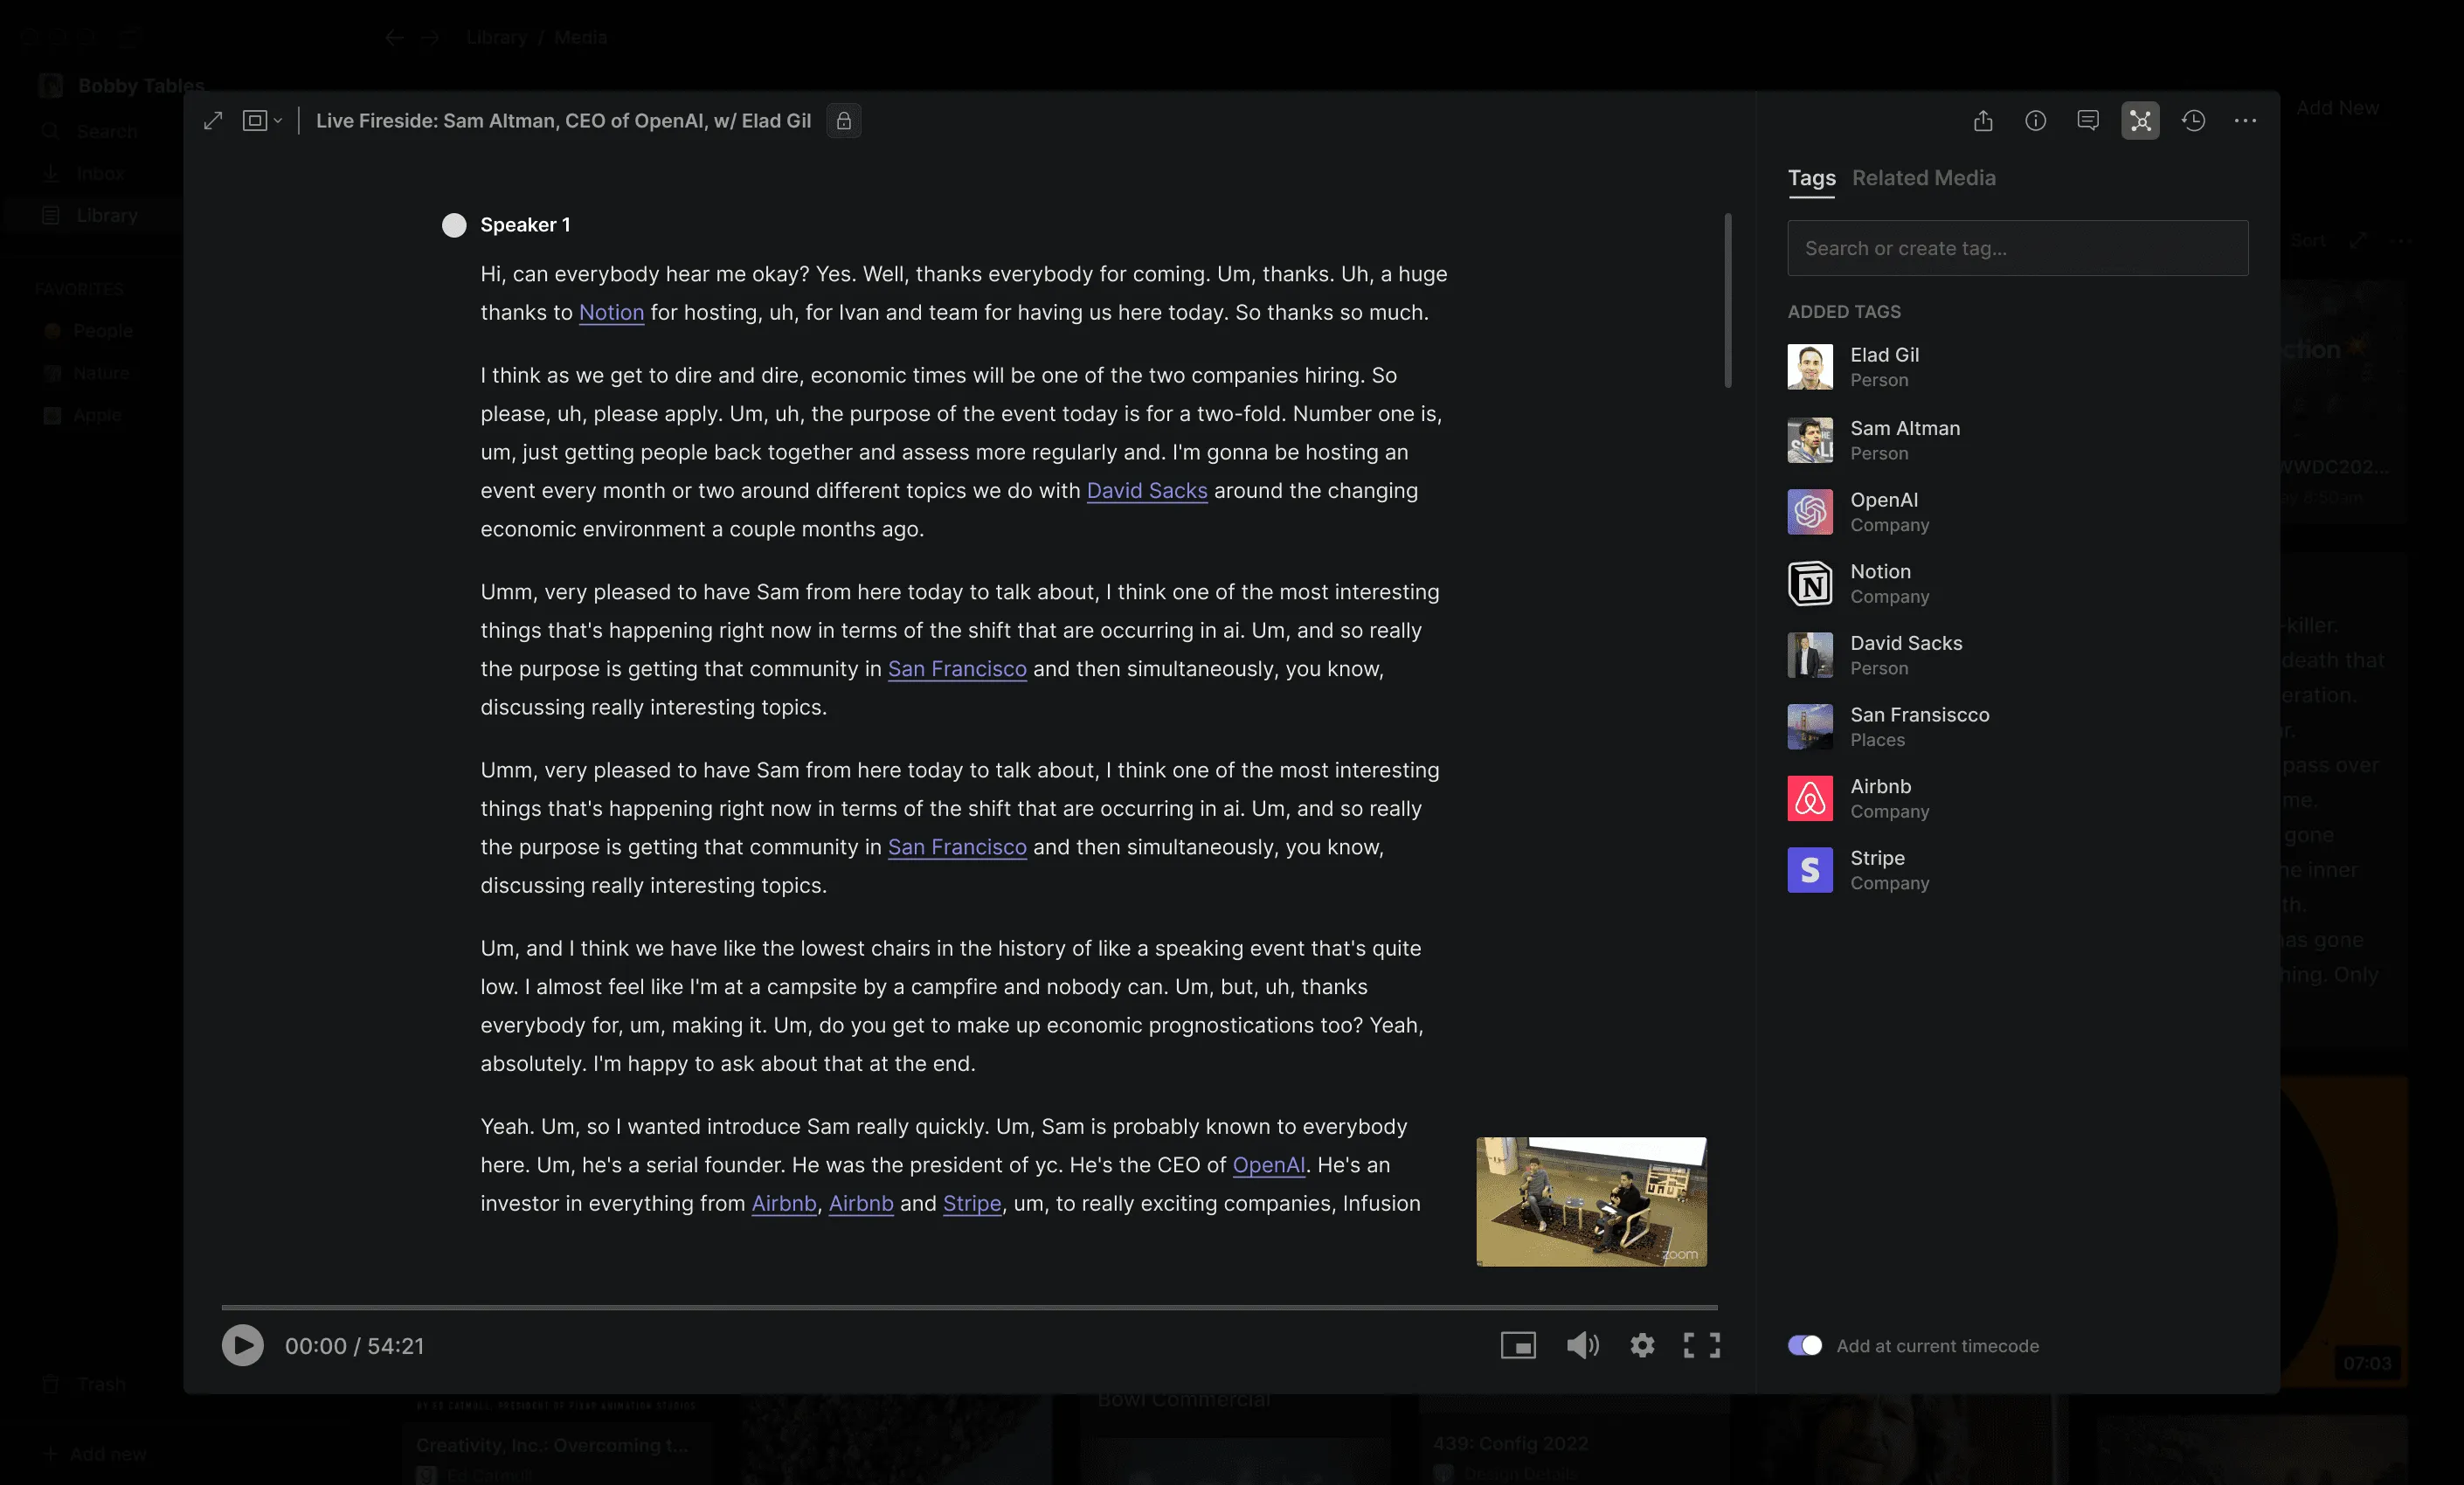Click the video title text
Screen dimensions: 2464x1485
coord(563,121)
